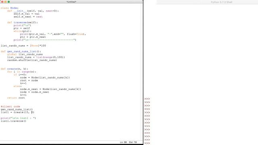Click the 'def gen_rand_nums_list():' definition line
The image size is (258, 145).
(x=21, y=52)
